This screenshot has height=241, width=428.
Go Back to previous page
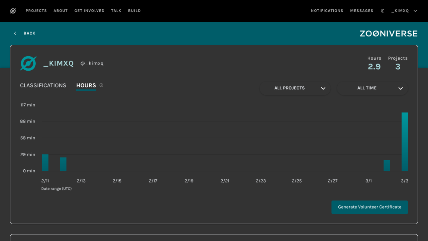[29, 33]
